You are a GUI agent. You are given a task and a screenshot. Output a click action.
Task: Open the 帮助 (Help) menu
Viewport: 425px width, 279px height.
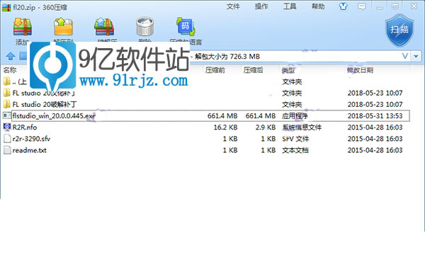[318, 6]
